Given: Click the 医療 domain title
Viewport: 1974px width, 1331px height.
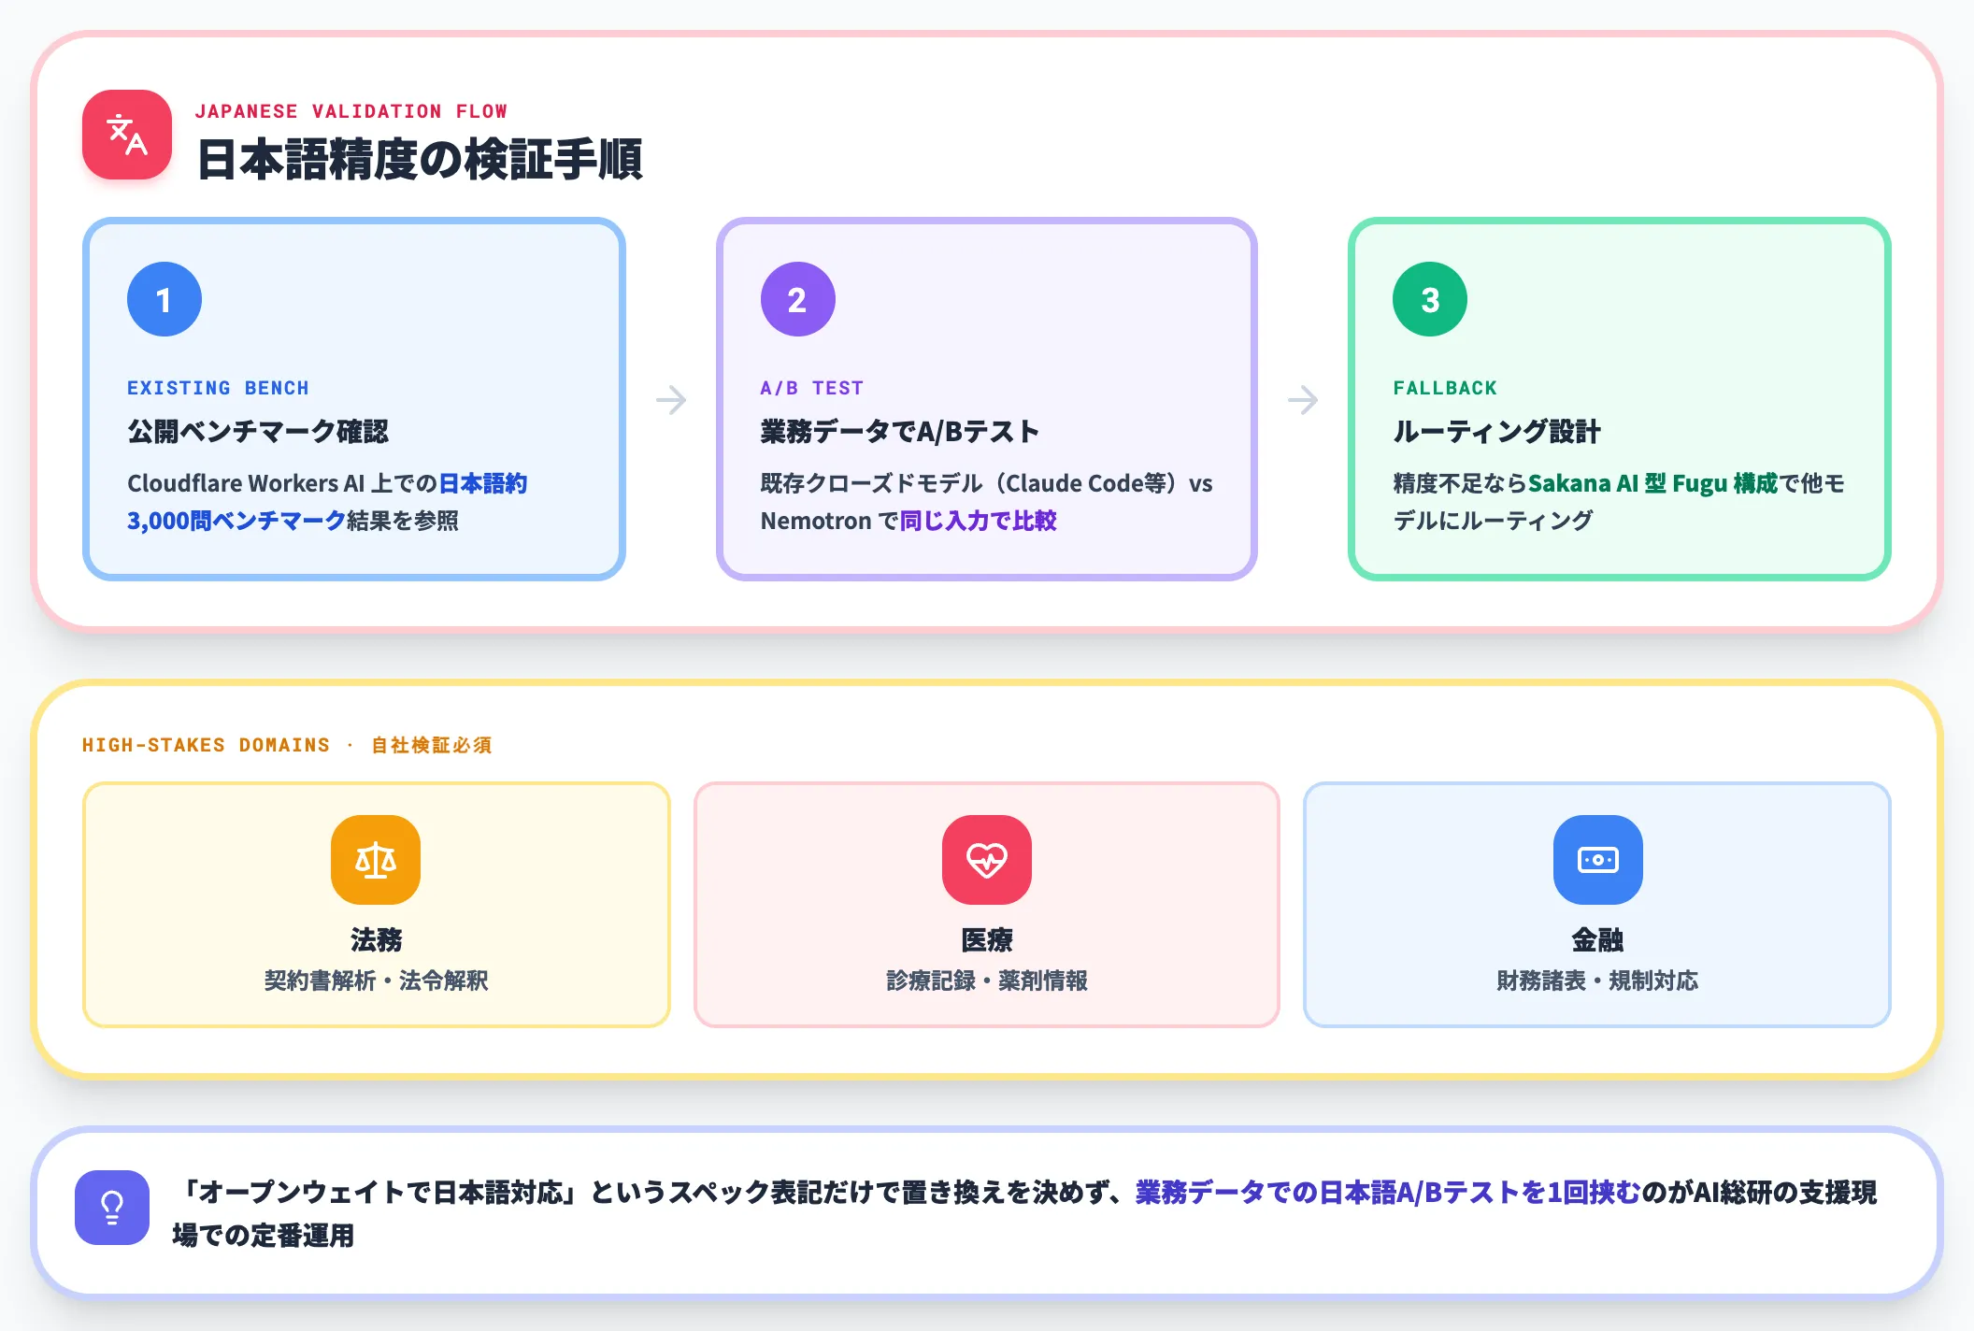Looking at the screenshot, I should coord(987,939).
